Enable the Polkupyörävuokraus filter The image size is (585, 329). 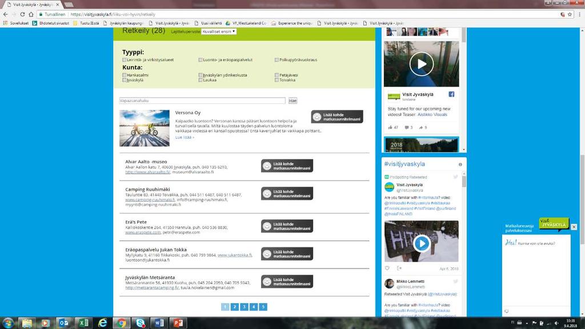click(x=277, y=59)
